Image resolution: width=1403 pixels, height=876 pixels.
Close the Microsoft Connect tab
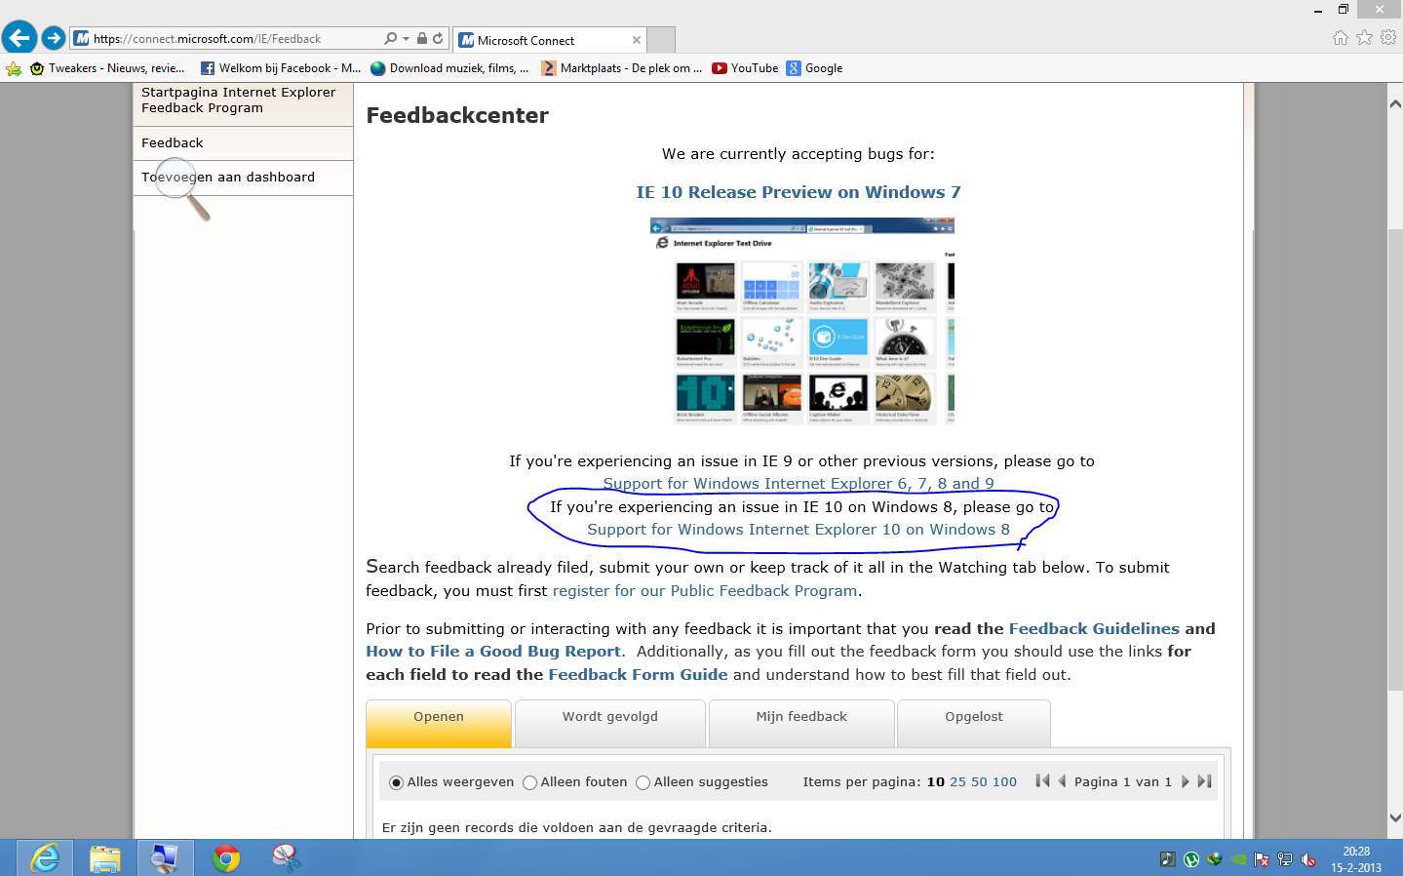pos(637,40)
